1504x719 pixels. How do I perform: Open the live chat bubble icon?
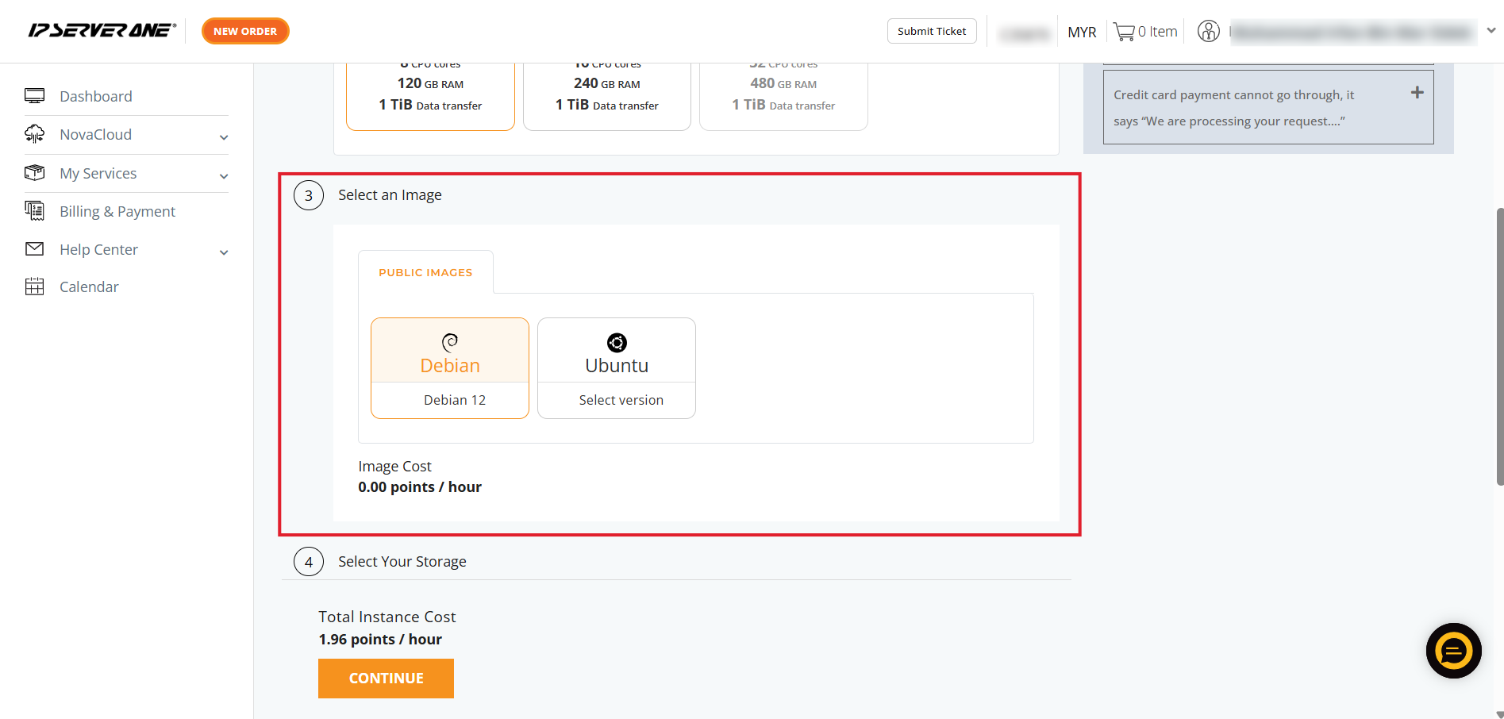pyautogui.click(x=1453, y=651)
